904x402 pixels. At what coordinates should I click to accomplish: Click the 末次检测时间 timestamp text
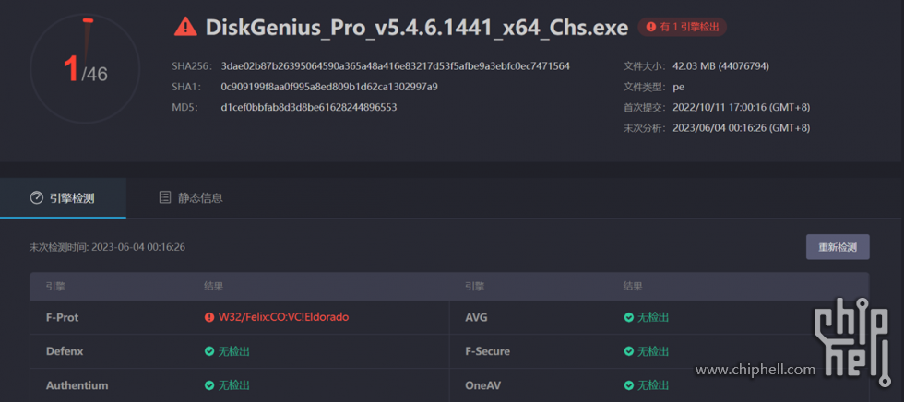(x=107, y=247)
